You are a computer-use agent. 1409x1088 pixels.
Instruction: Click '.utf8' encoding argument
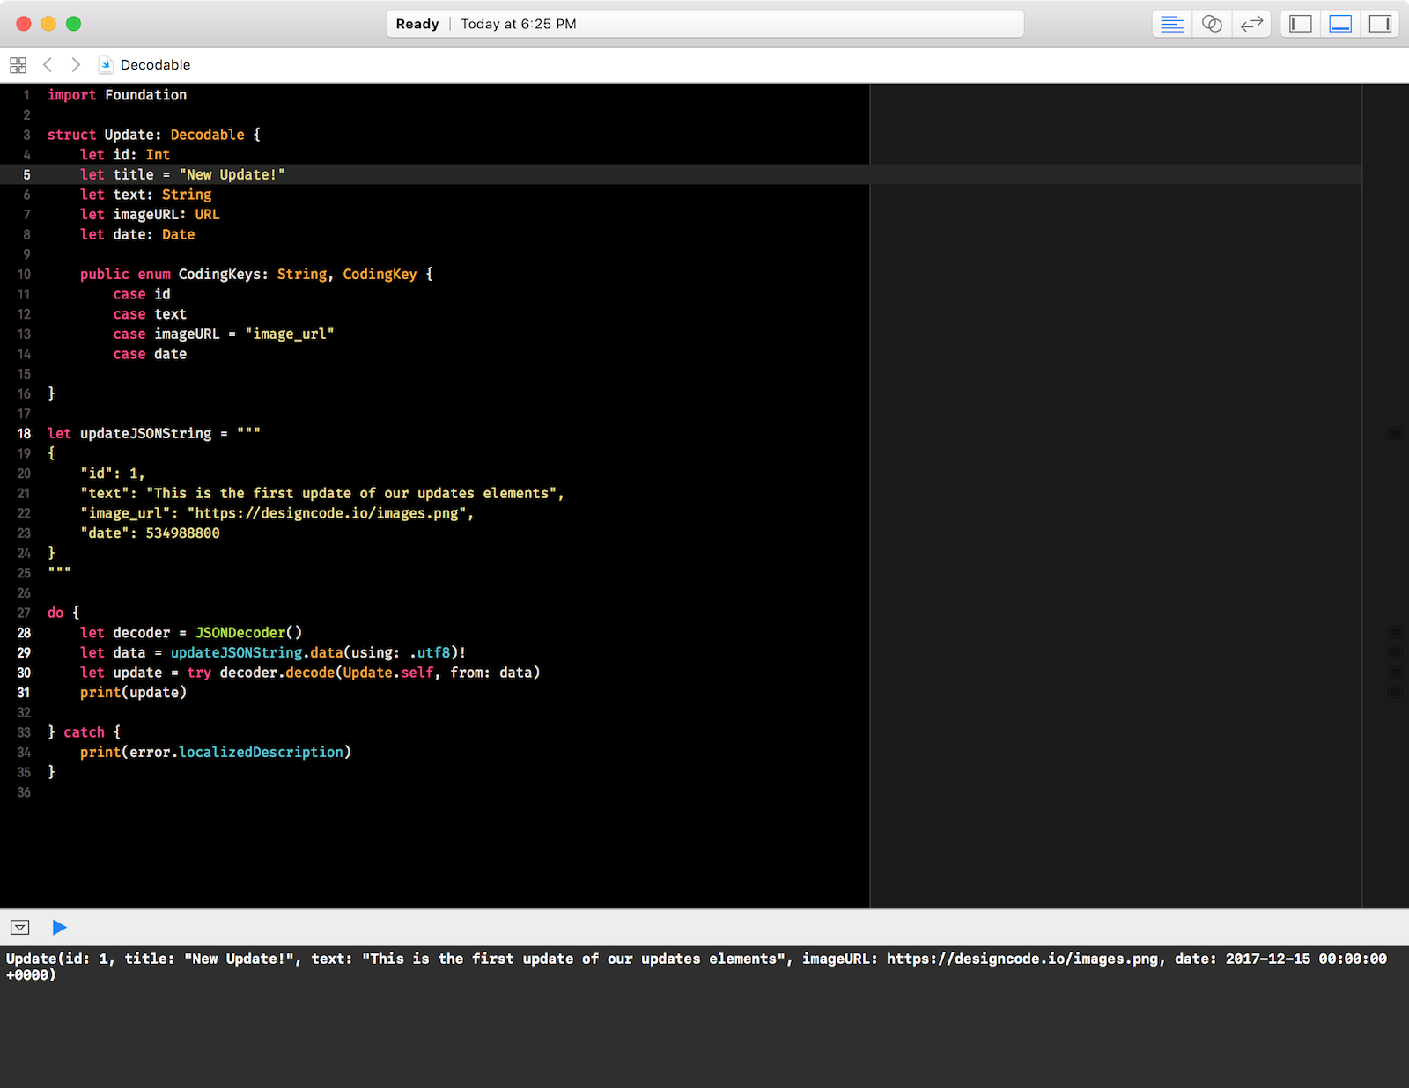(430, 652)
